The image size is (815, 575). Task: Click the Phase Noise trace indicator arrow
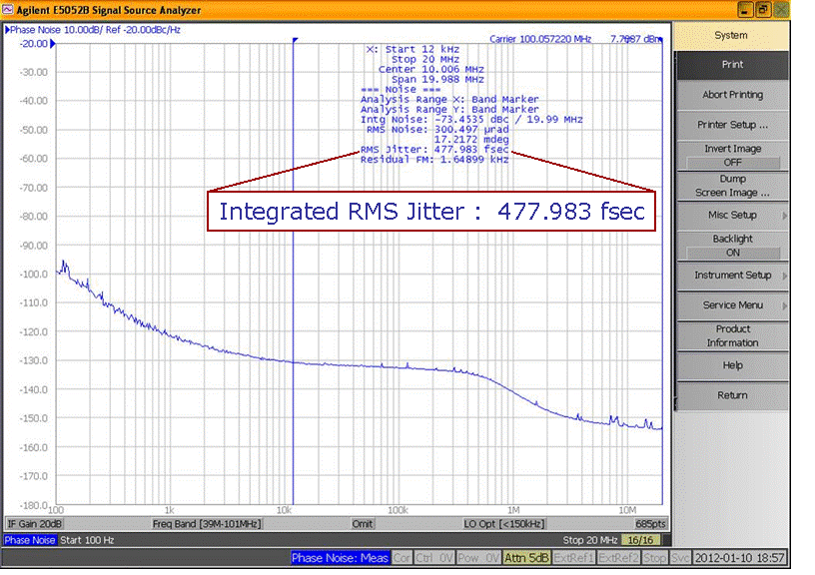7,30
